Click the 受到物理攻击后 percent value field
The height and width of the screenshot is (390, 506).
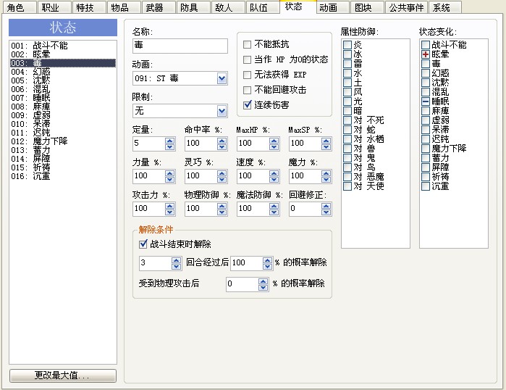click(243, 284)
